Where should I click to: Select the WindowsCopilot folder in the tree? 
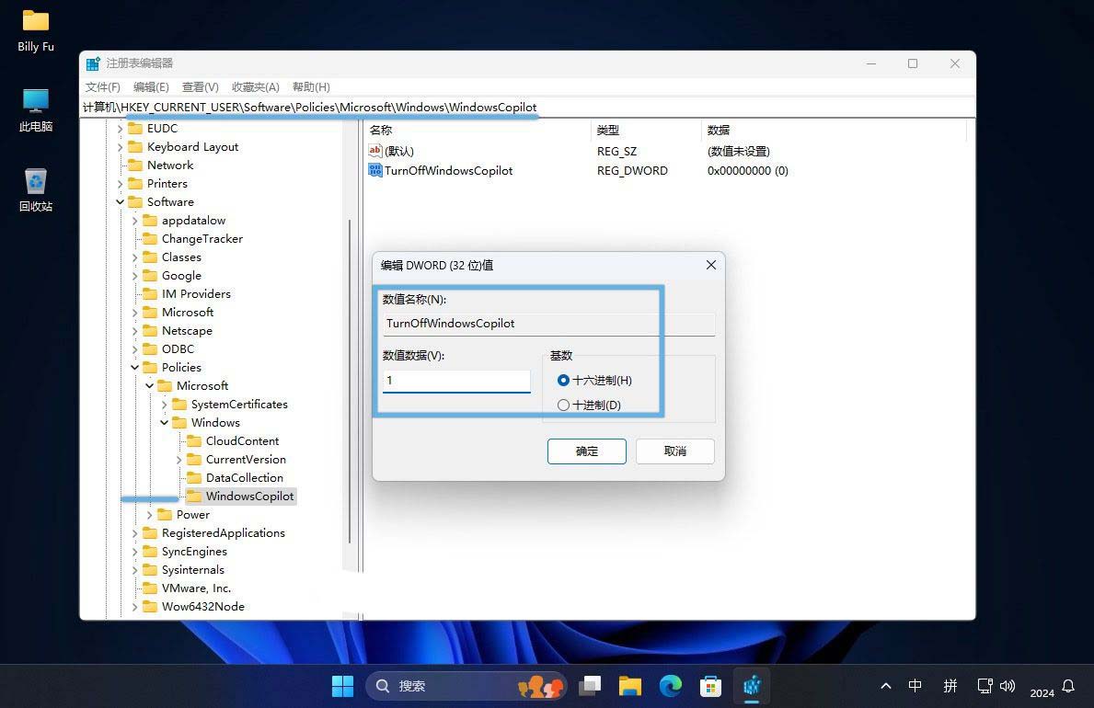click(248, 496)
